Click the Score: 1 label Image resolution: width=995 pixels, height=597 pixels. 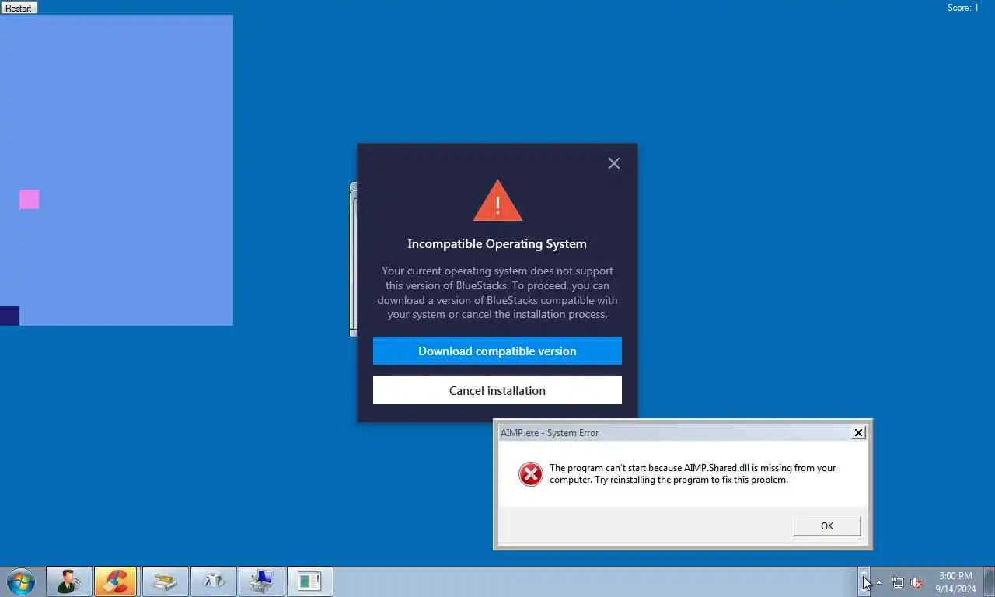coord(963,8)
